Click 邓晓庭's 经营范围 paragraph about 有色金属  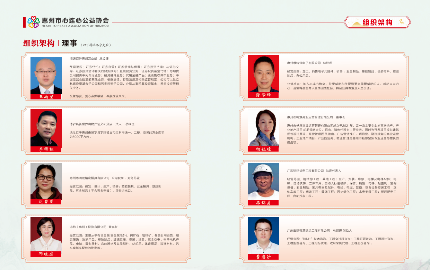tap(124, 242)
